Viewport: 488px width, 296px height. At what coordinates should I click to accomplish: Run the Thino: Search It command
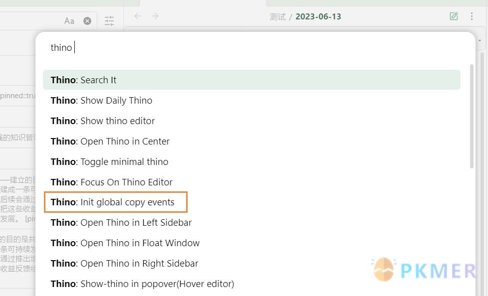coord(251,80)
